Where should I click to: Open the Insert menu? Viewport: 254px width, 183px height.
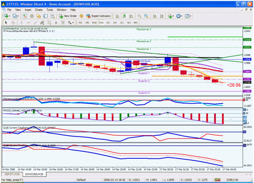click(x=28, y=10)
